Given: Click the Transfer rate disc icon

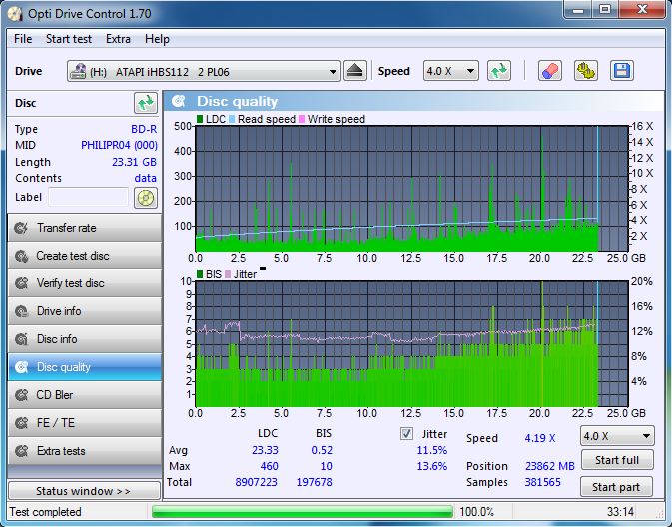Looking at the screenshot, I should [x=21, y=228].
